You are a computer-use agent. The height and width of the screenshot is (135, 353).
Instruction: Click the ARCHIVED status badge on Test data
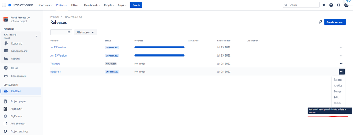point(111,64)
